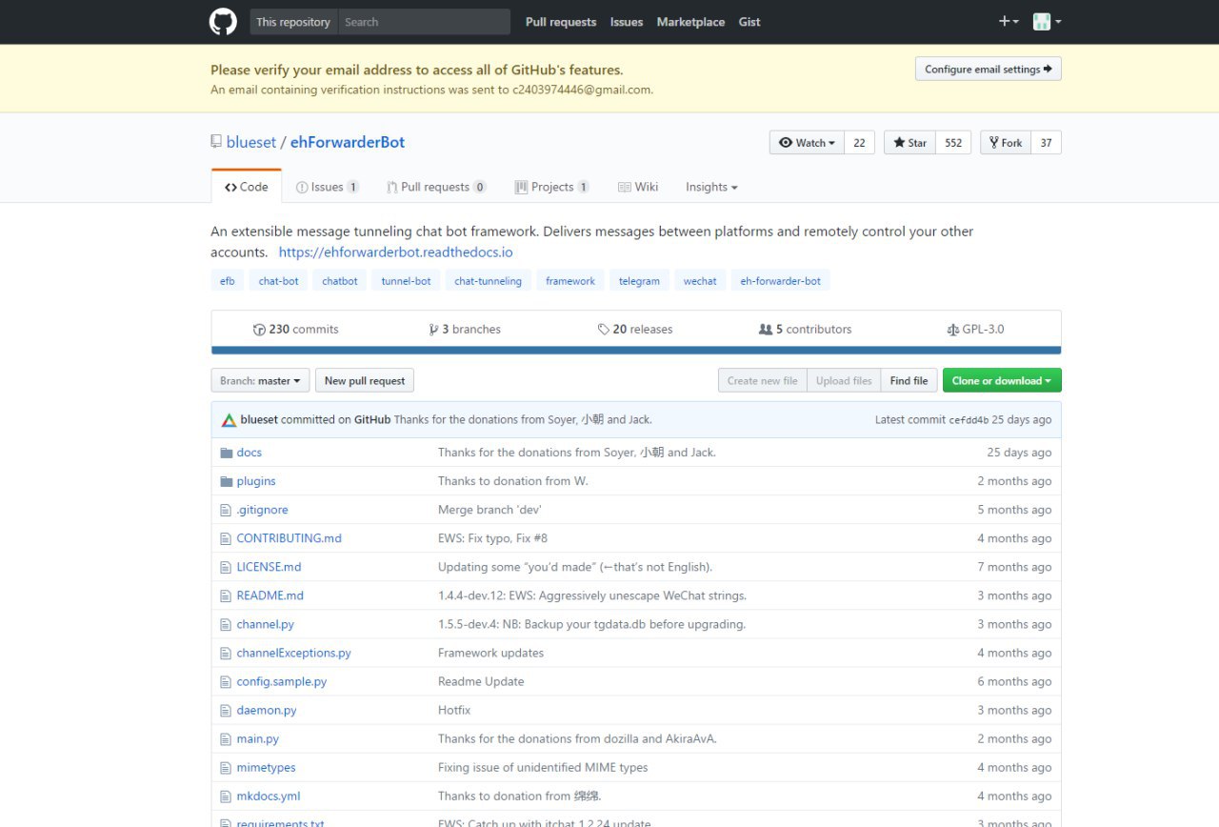The image size is (1219, 827).
Task: Star the ehForwarderBot repository
Action: 909,143
